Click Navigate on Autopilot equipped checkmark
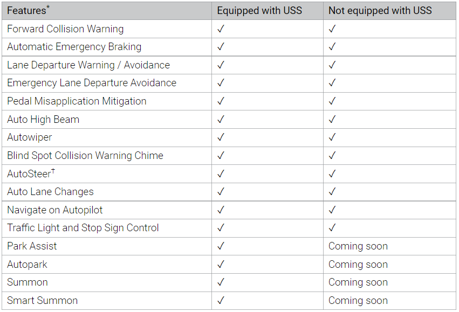 221,210
